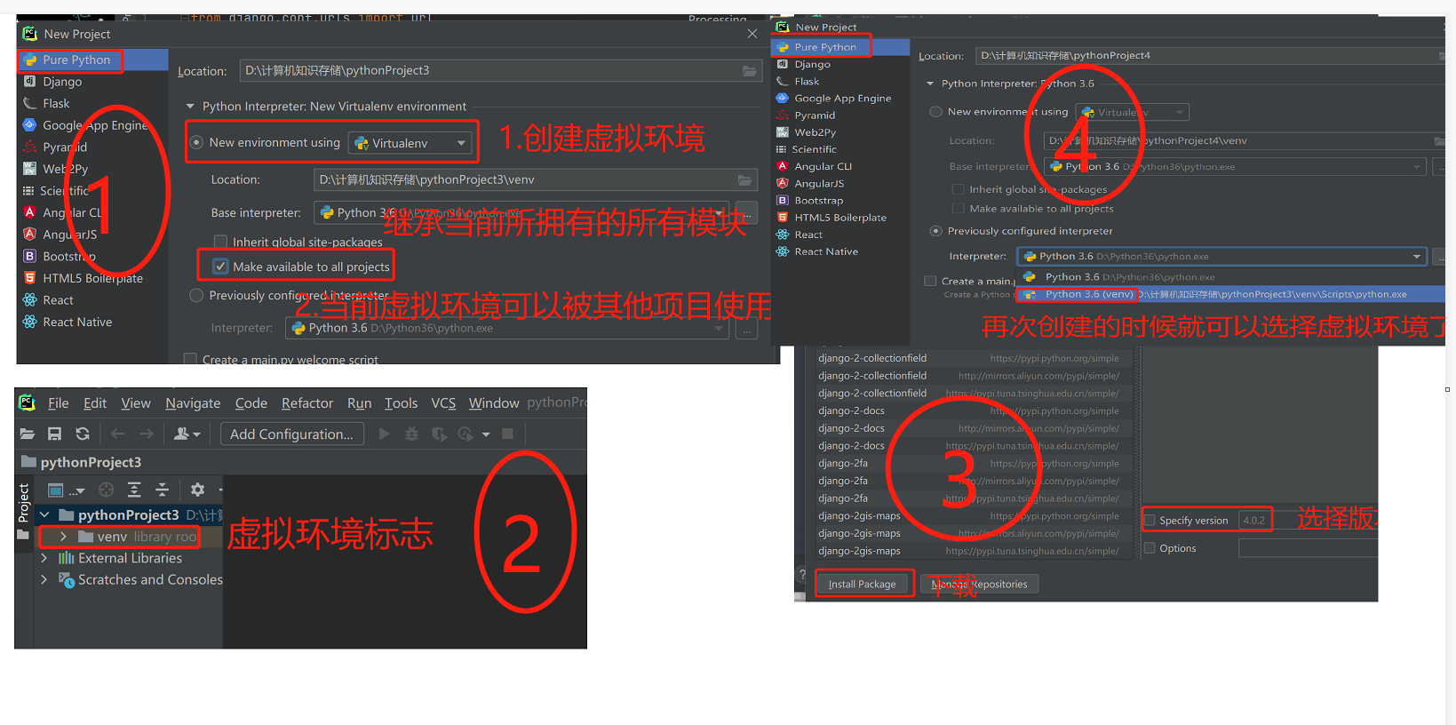Click the Stop square icon in the toolbar
The width and height of the screenshot is (1456, 725).
click(x=508, y=434)
